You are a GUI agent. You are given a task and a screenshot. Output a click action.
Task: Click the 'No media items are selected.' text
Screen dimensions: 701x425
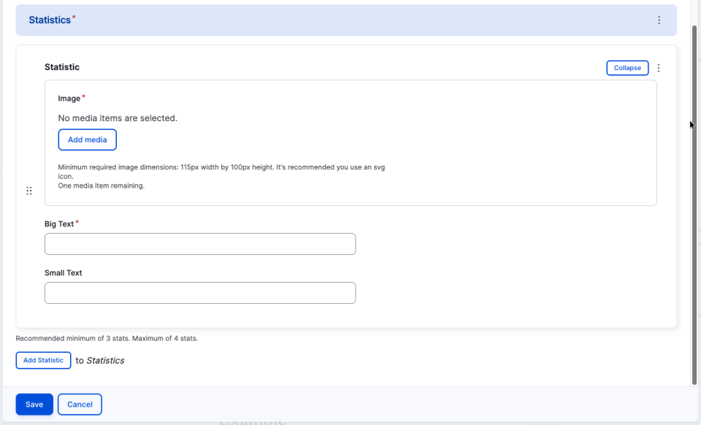(x=118, y=118)
